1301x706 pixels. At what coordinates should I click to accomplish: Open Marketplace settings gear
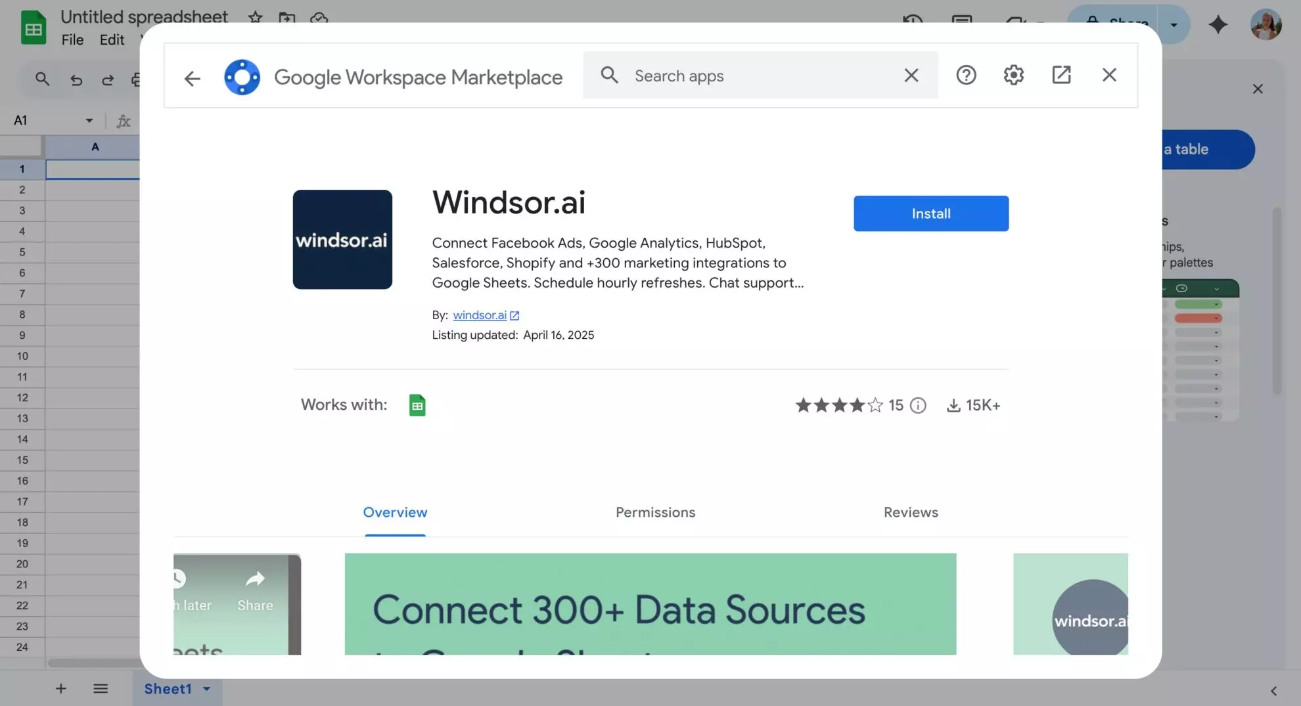[1013, 75]
